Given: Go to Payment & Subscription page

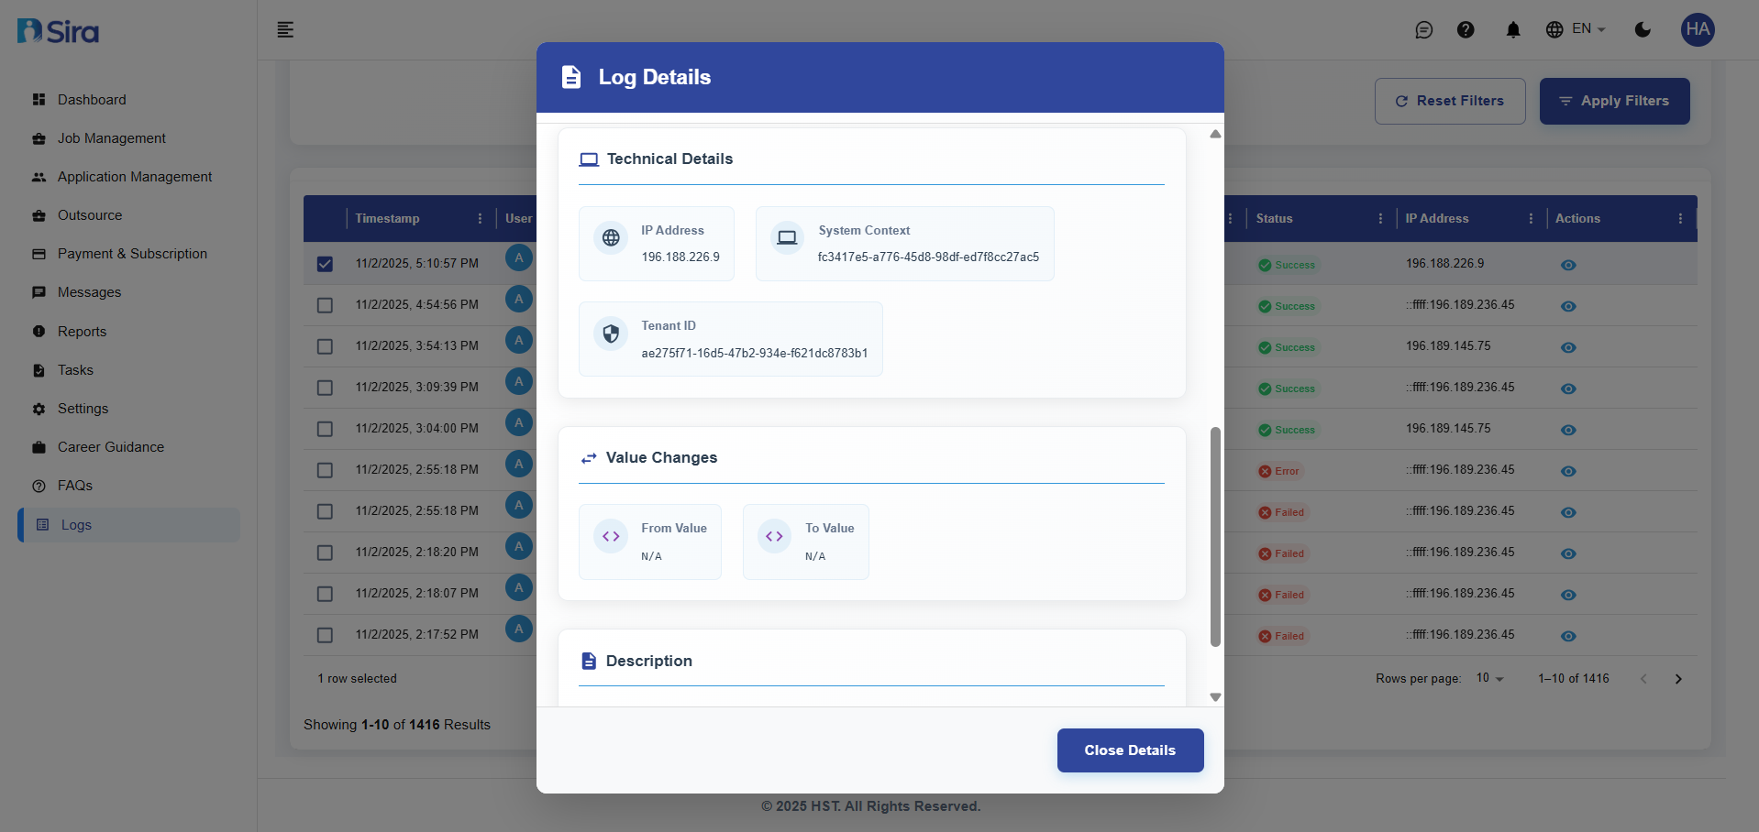Looking at the screenshot, I should pyautogui.click(x=132, y=254).
